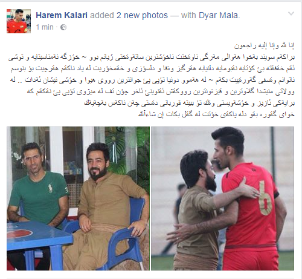Screen dimensions: 302x279
Task: Open the post options chevron menu
Action: point(291,14)
